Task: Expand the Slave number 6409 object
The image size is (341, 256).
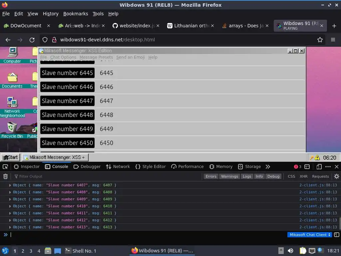Action: (x=10, y=199)
